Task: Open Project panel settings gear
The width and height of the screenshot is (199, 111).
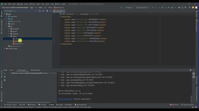Action: pos(47,11)
